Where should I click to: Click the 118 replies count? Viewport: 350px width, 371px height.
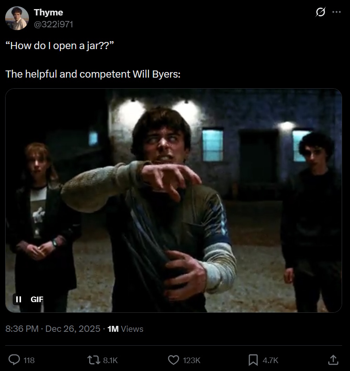coord(29,360)
